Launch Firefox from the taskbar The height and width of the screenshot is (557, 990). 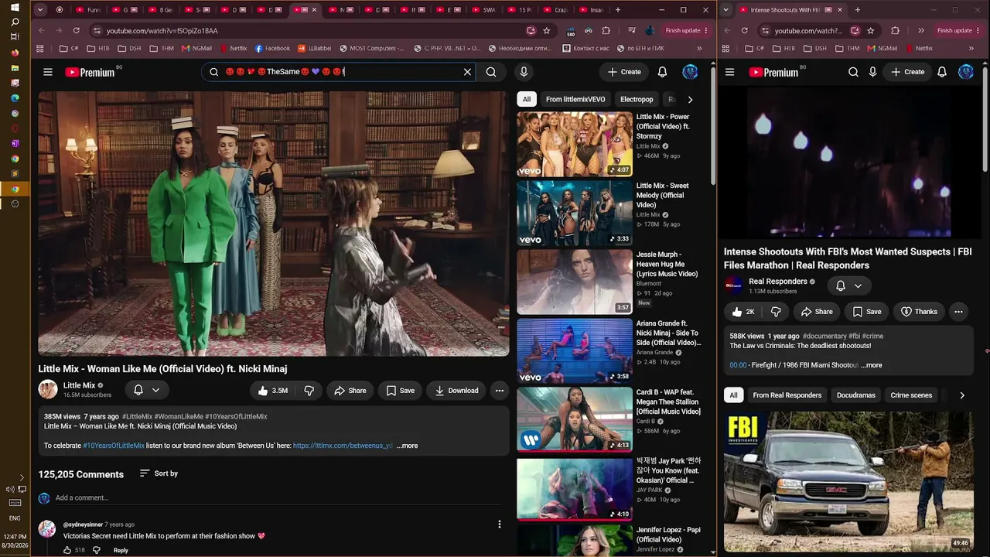[15, 53]
